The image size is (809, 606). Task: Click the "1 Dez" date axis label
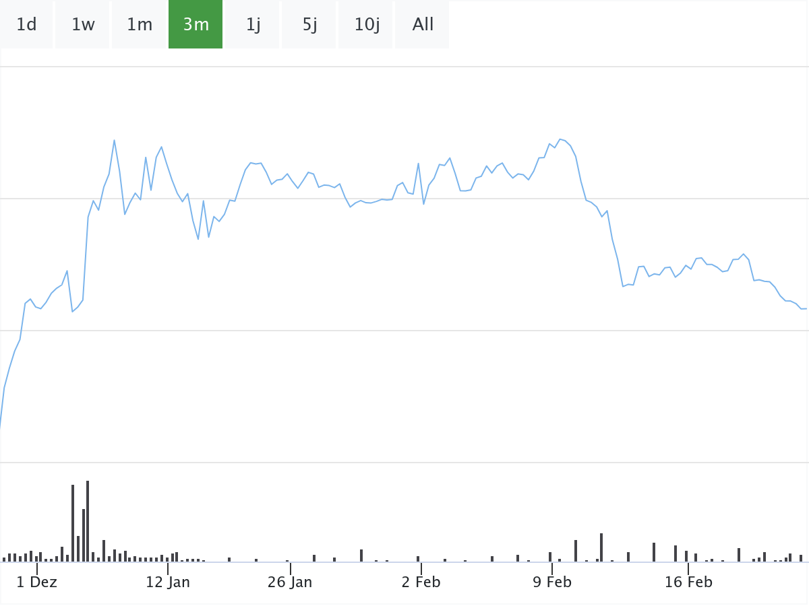37,582
